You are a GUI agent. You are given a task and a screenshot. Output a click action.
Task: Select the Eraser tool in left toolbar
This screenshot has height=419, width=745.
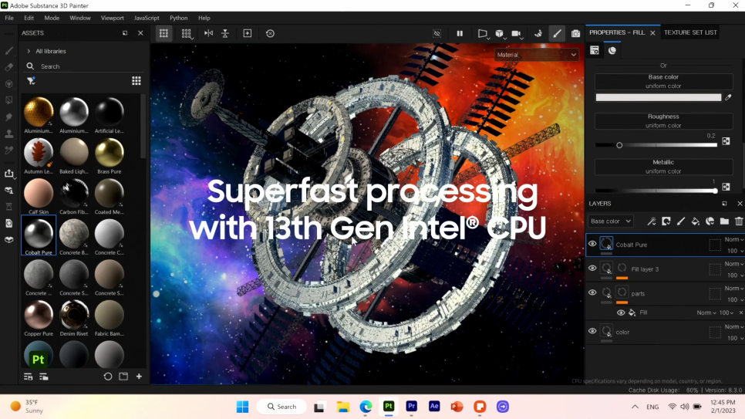9,67
